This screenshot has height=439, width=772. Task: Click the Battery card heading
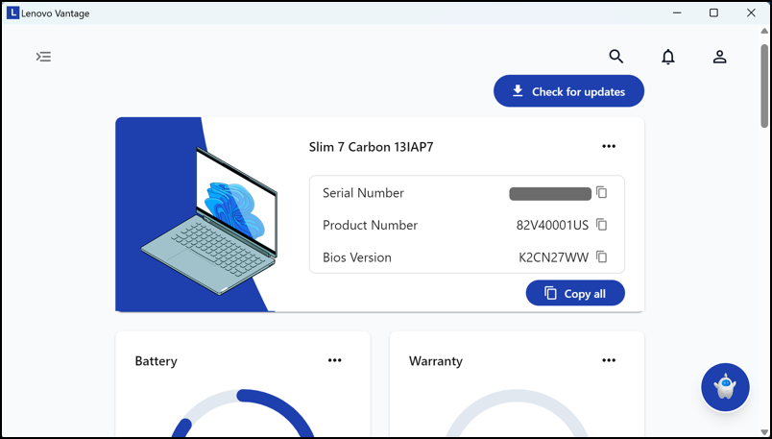coord(157,361)
